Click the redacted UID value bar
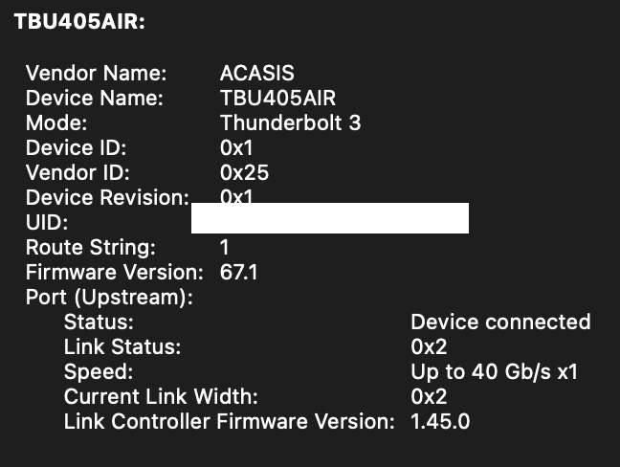Screen dimensions: 620x467 click(x=329, y=218)
